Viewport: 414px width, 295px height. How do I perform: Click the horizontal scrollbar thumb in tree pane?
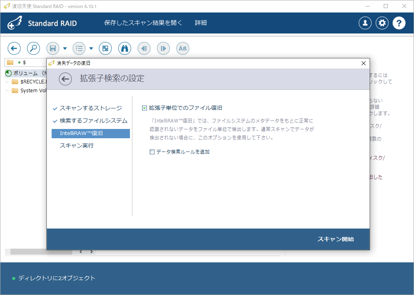coord(41,252)
